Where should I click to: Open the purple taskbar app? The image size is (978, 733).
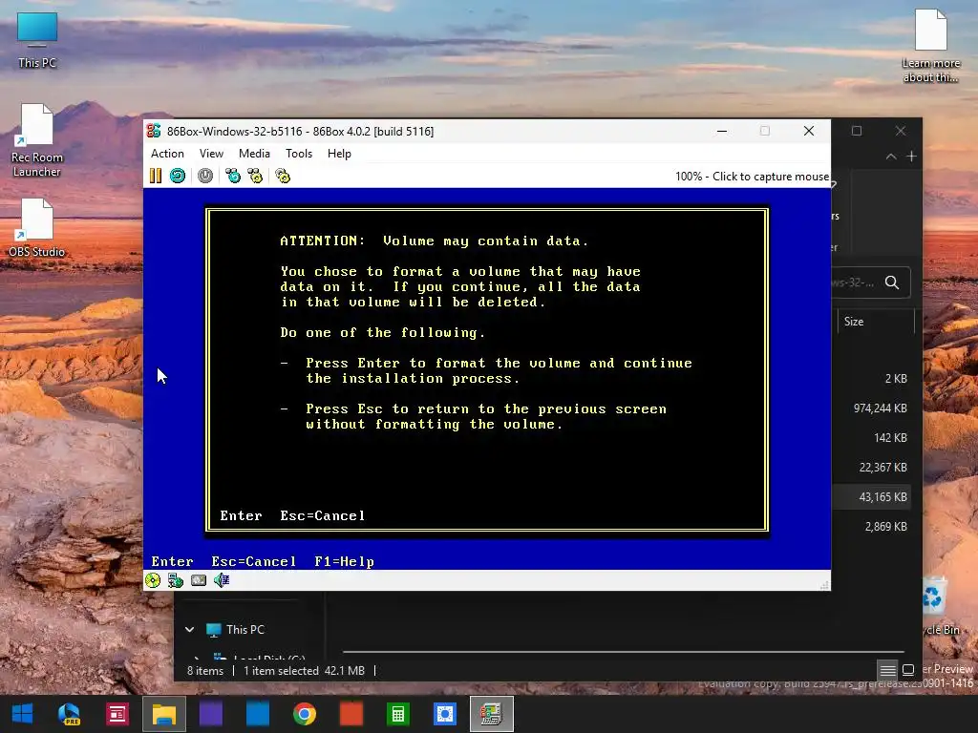[x=211, y=714]
